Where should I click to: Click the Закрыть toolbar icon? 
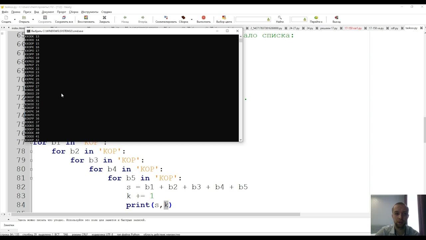[x=104, y=18]
